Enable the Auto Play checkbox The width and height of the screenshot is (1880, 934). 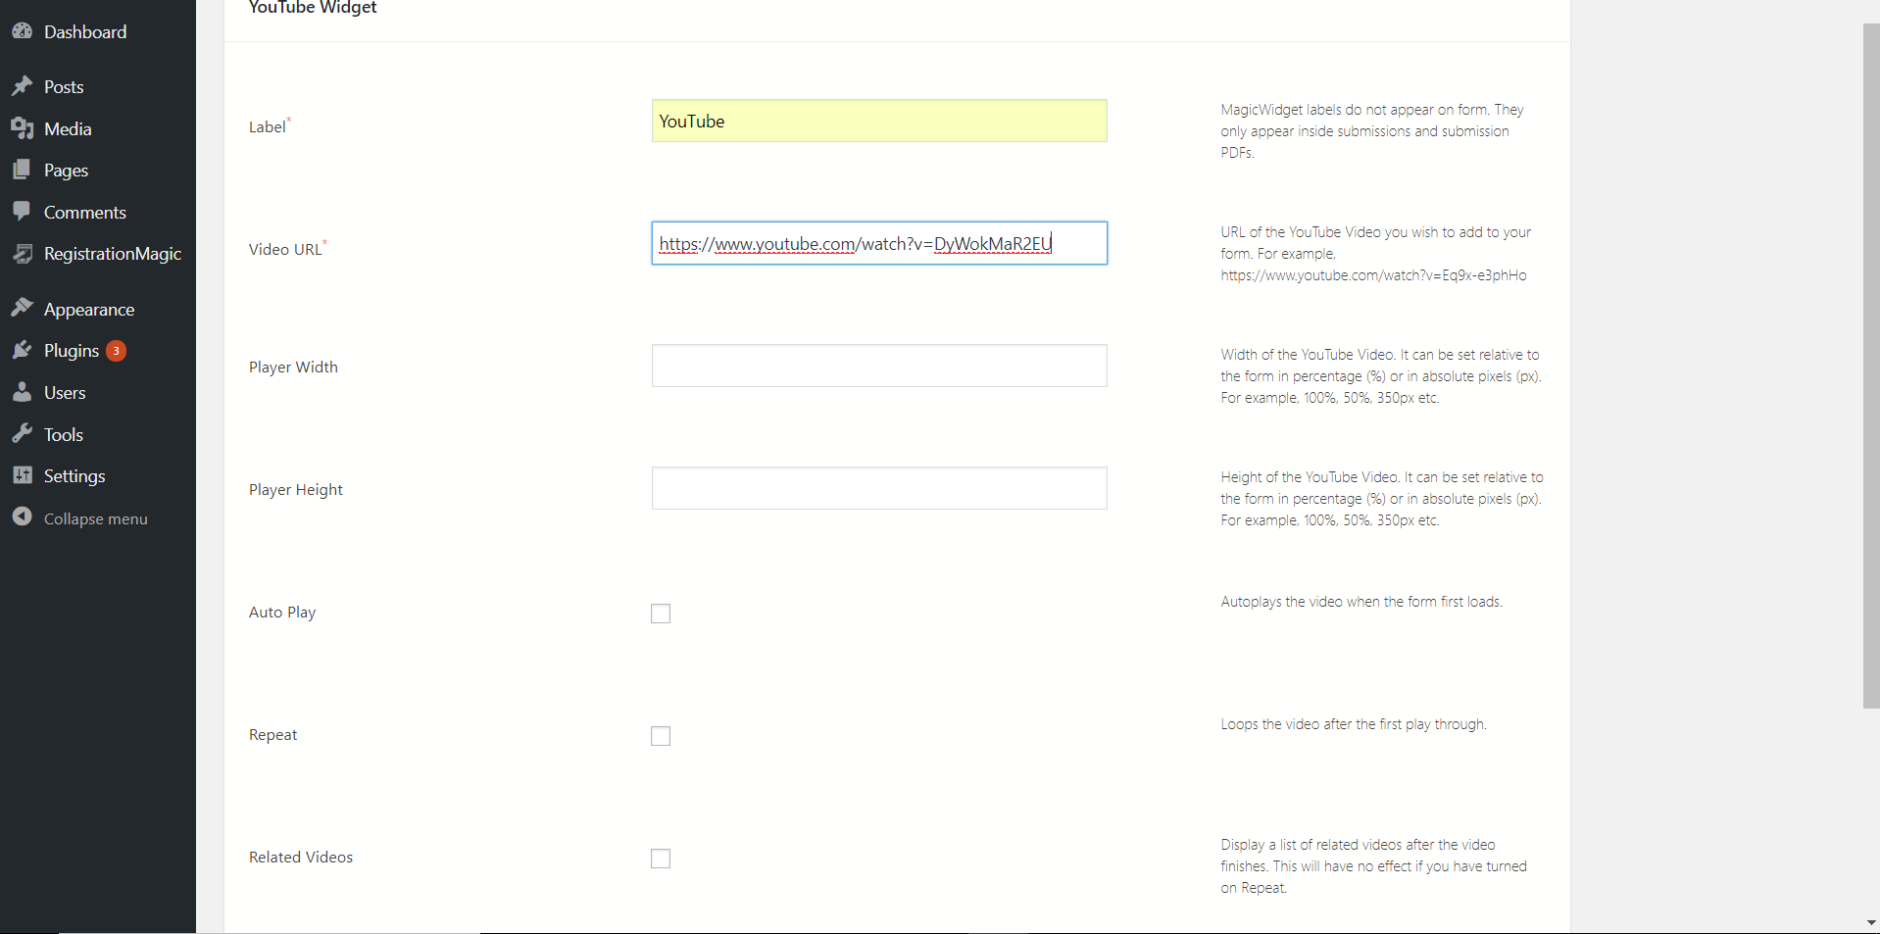[661, 614]
